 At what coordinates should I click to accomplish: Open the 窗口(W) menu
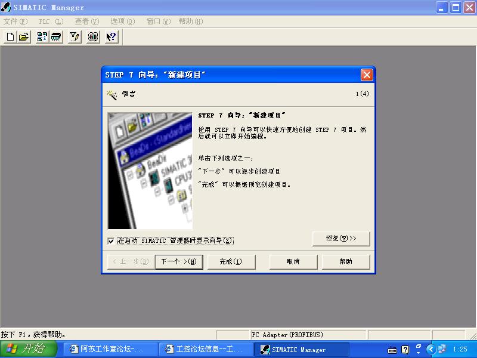[159, 21]
